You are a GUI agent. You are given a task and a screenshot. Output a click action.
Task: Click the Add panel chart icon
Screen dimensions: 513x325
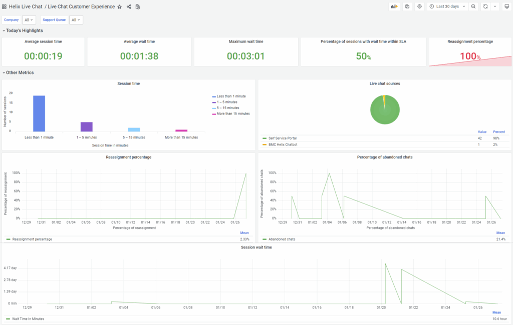394,6
